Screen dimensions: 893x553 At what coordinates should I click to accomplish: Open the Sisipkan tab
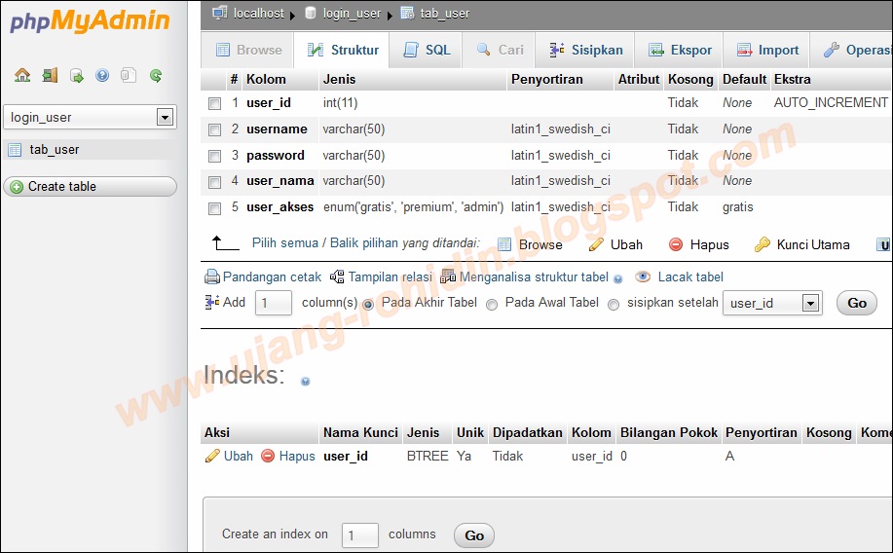click(x=585, y=50)
